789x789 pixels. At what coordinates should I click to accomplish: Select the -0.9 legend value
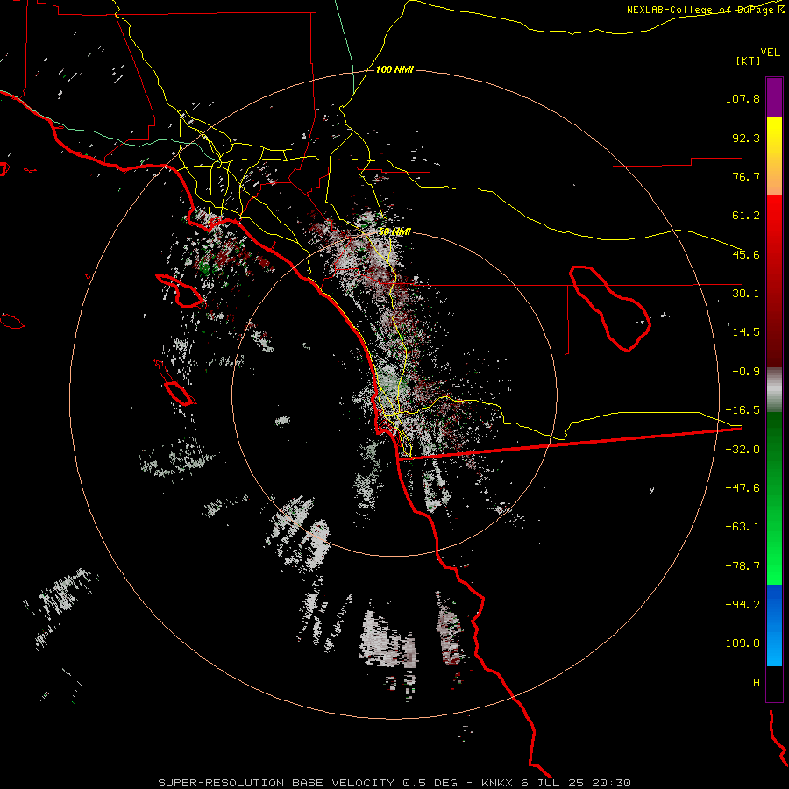(746, 372)
